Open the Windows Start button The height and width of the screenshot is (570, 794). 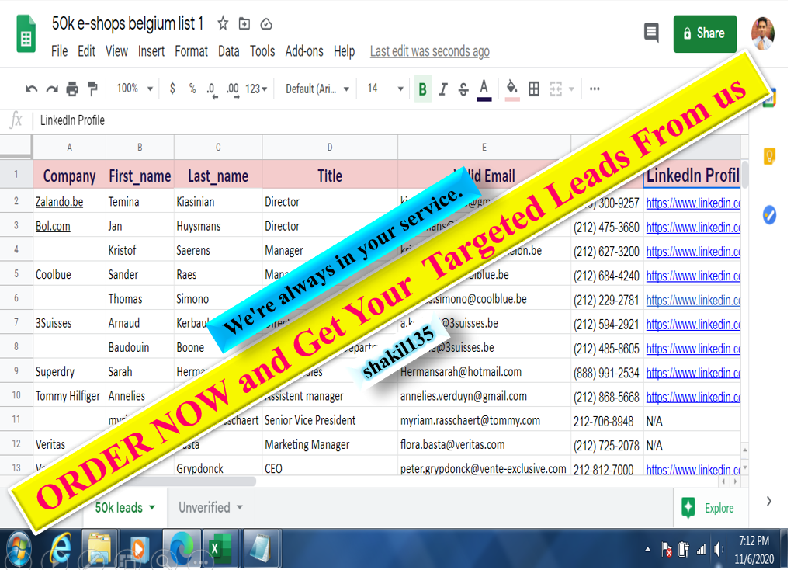[19, 548]
